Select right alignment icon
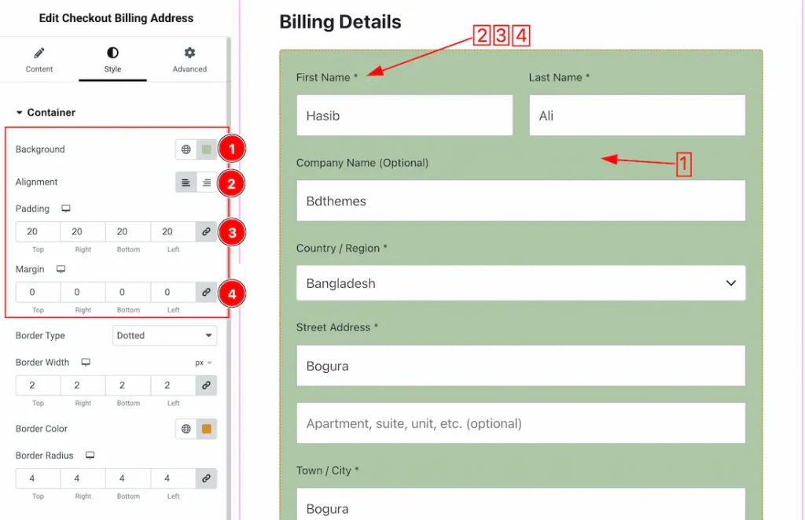The height and width of the screenshot is (520, 805). [206, 183]
